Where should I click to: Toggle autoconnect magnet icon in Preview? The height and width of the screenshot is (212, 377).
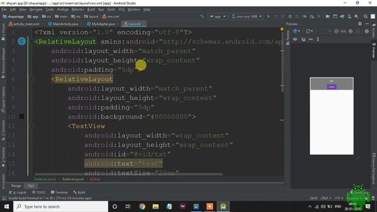(x=303, y=39)
